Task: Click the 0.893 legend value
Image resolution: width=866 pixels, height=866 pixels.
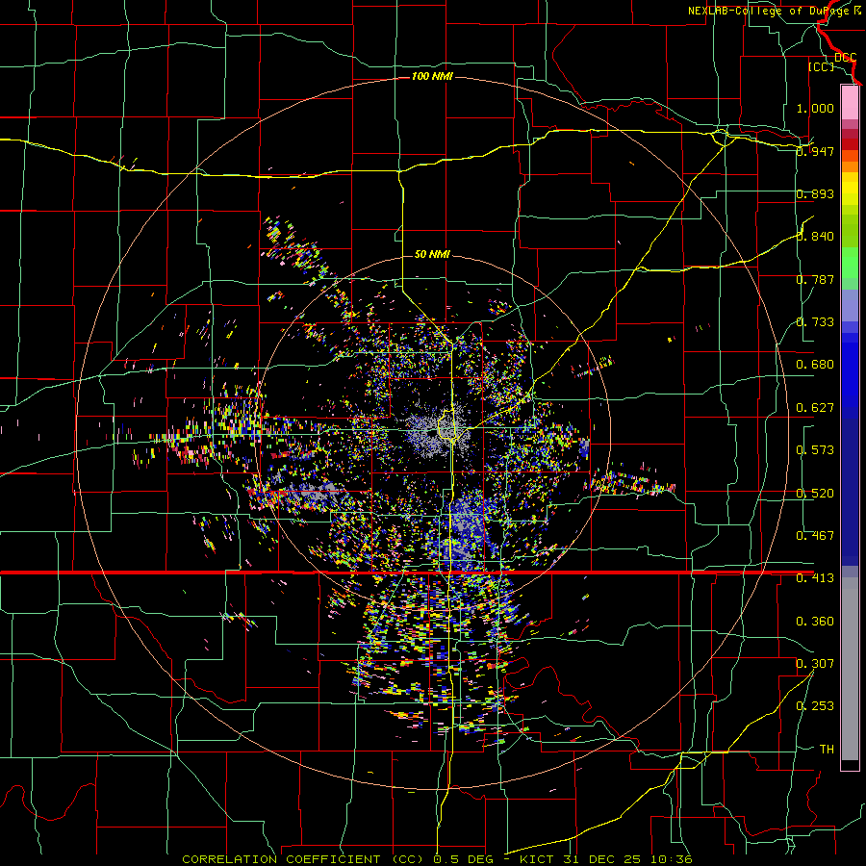Action: tap(815, 193)
